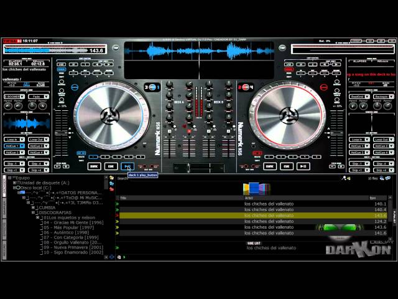
Task: Expand the Unidad de disquete (A:) node
Action: click(x=14, y=183)
